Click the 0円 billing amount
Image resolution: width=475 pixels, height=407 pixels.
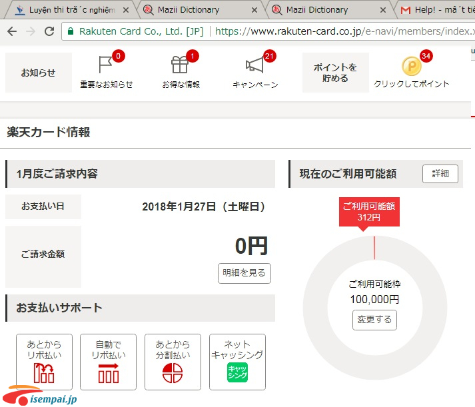click(251, 246)
